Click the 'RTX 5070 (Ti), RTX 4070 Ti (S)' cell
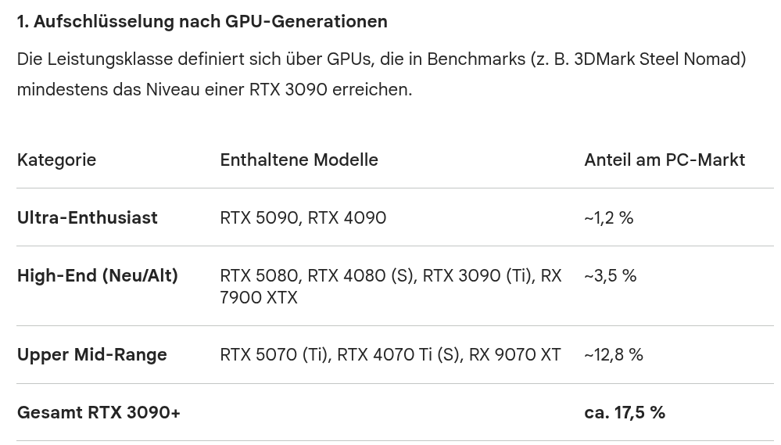 (391, 355)
